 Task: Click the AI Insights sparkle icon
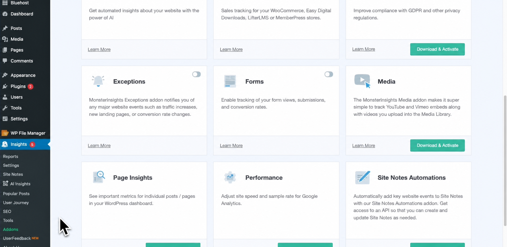pos(5,183)
